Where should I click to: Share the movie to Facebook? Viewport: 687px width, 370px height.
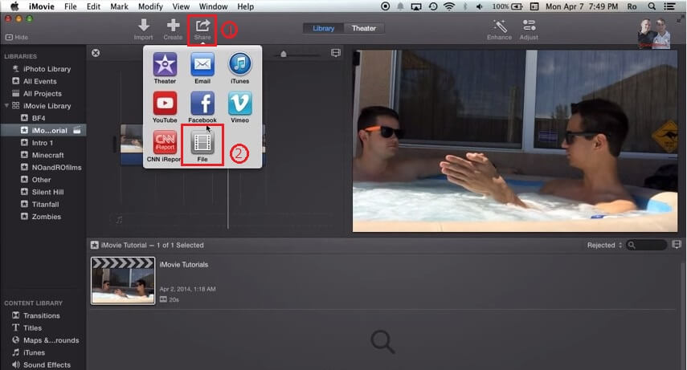coord(202,108)
